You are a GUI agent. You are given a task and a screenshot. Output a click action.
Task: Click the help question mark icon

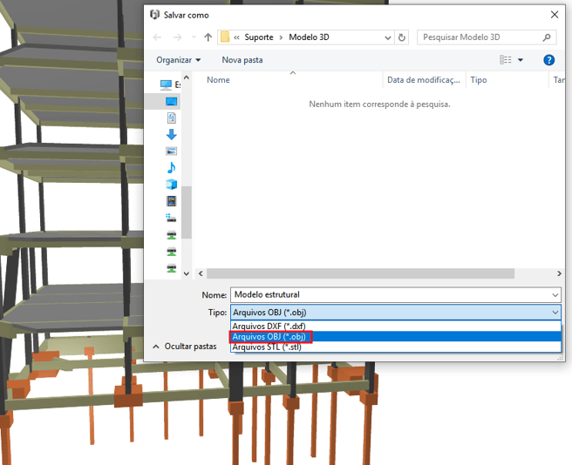click(x=548, y=60)
